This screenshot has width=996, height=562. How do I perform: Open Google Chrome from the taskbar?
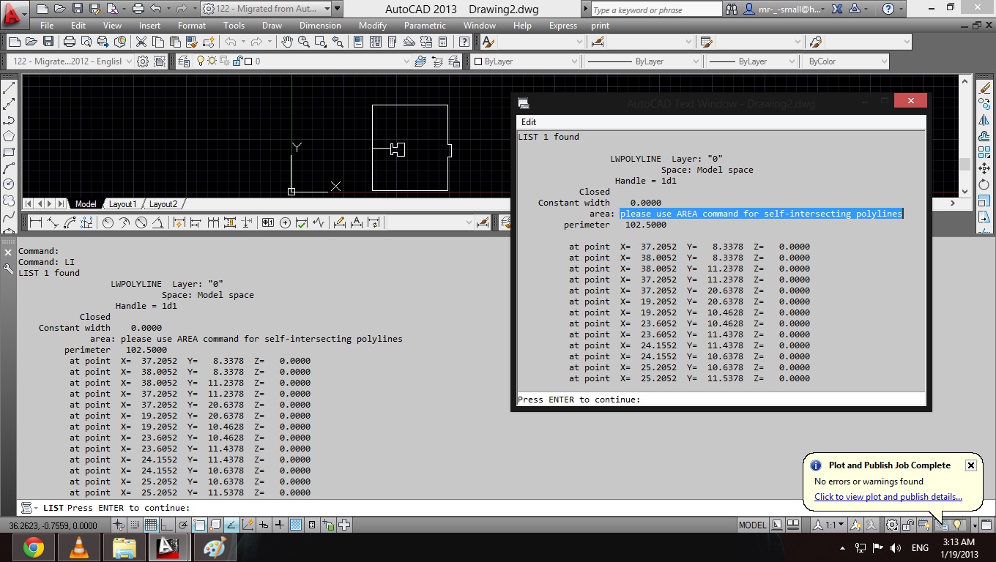(33, 547)
